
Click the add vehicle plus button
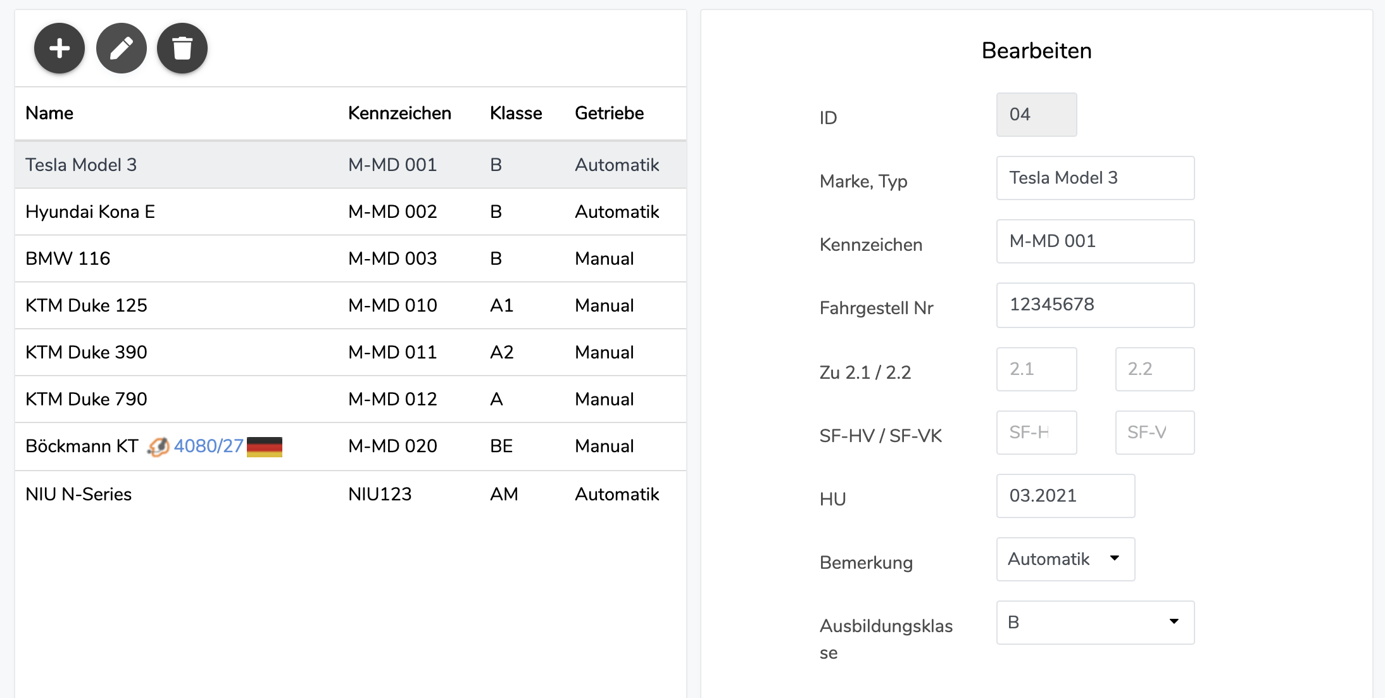60,48
